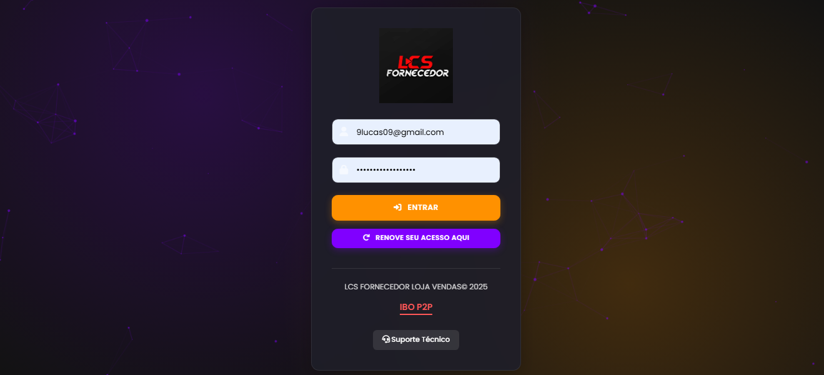Screen dimensions: 824x375
Task: Open the Suporte Técnico support button
Action: pos(416,339)
